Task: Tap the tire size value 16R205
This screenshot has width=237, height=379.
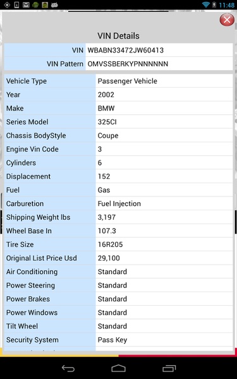Action: click(x=110, y=244)
